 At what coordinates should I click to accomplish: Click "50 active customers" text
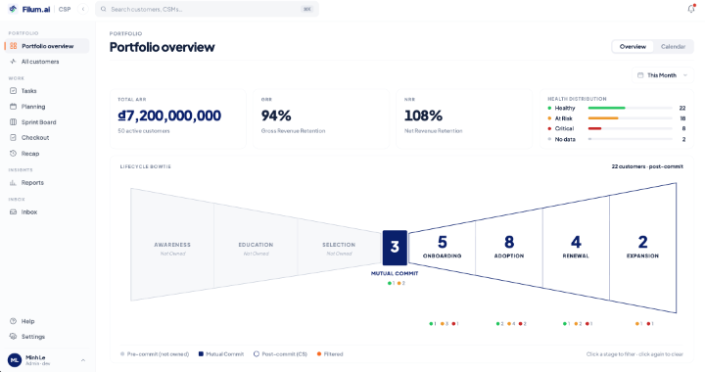tap(144, 131)
